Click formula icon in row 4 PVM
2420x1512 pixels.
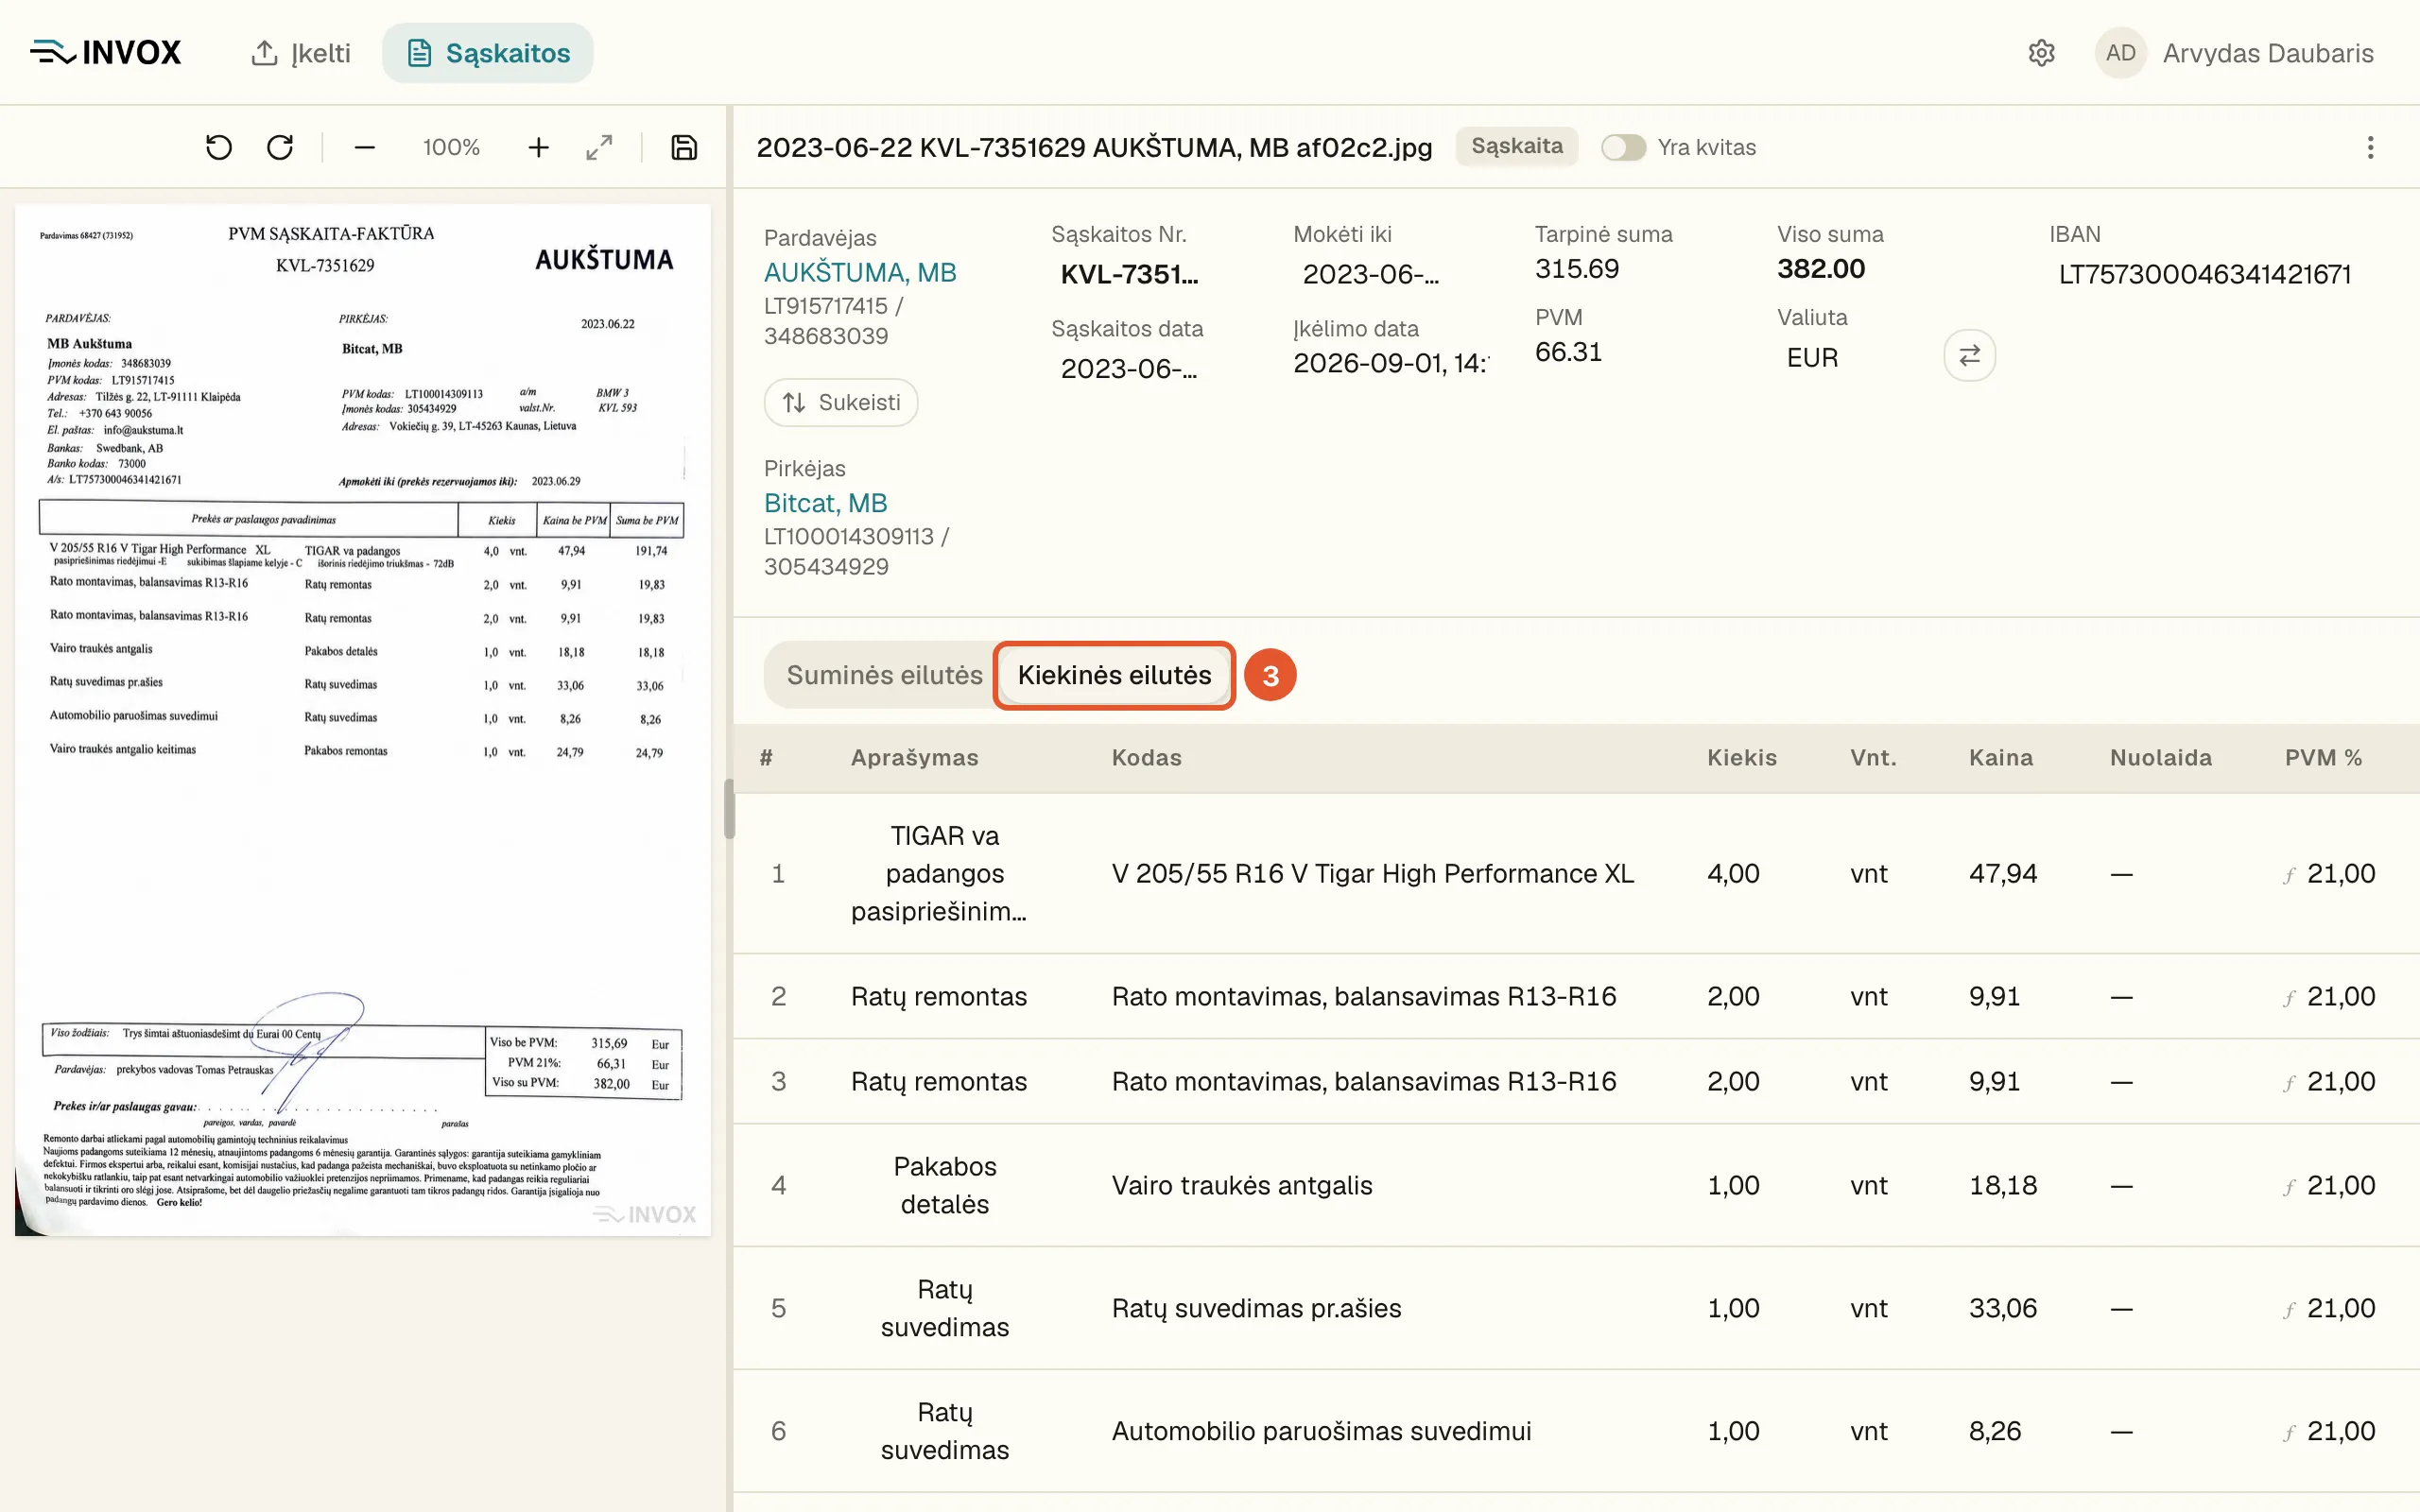pyautogui.click(x=2289, y=1188)
